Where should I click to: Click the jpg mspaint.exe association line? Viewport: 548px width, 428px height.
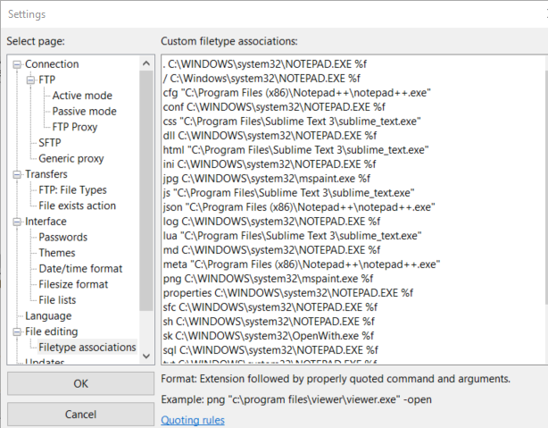[x=267, y=179]
